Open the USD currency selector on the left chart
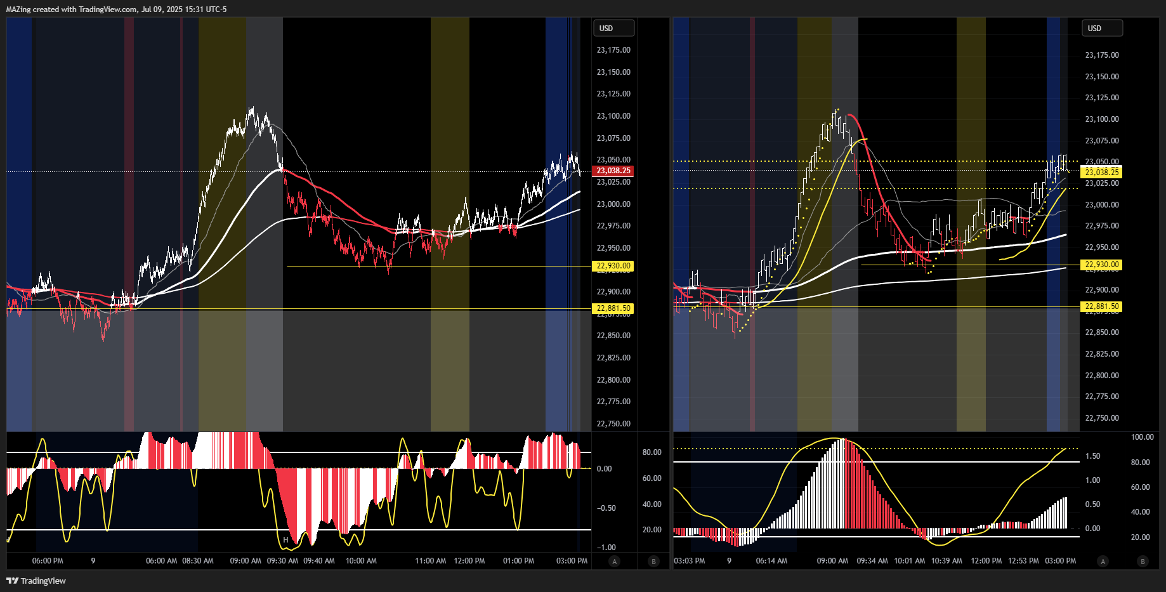The image size is (1166, 592). pyautogui.click(x=613, y=28)
